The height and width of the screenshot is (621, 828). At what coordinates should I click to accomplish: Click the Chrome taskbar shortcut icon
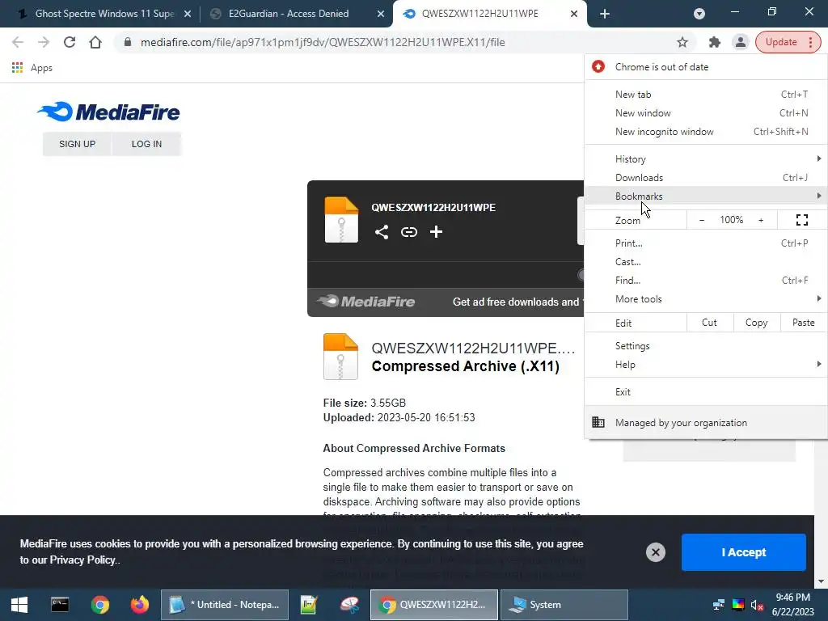(x=99, y=605)
